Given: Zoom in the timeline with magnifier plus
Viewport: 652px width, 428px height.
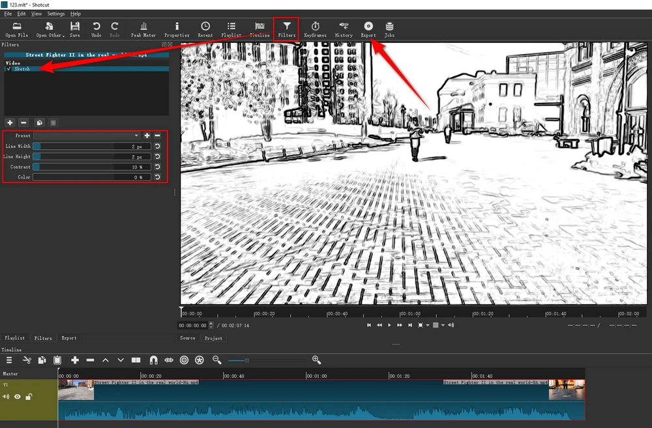Looking at the screenshot, I should pos(316,360).
